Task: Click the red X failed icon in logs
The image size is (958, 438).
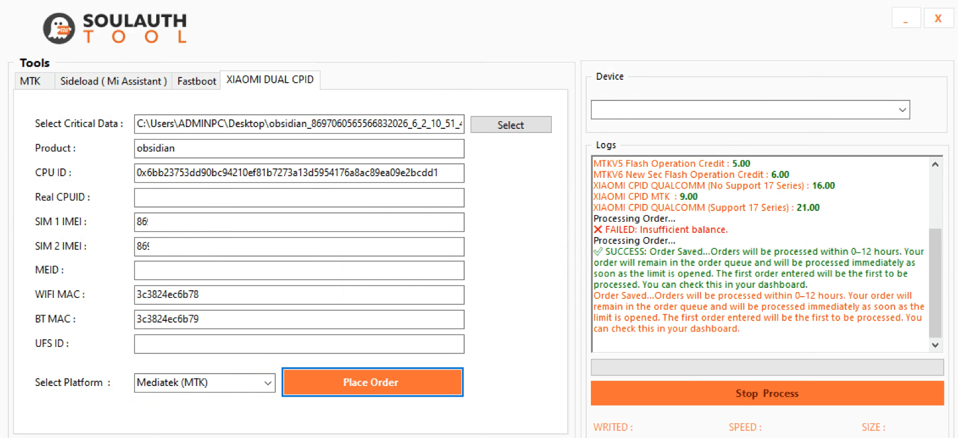Action: click(x=598, y=229)
